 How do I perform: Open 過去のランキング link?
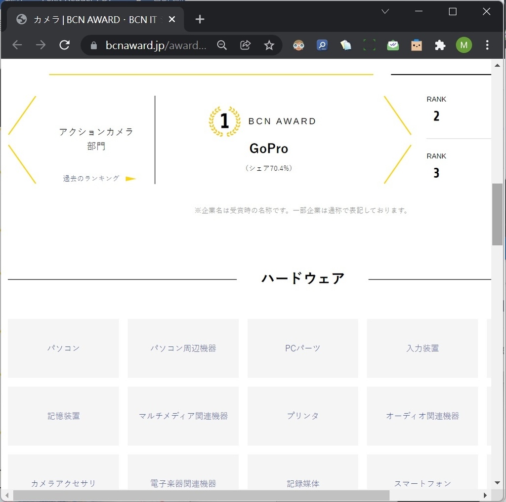(x=91, y=178)
